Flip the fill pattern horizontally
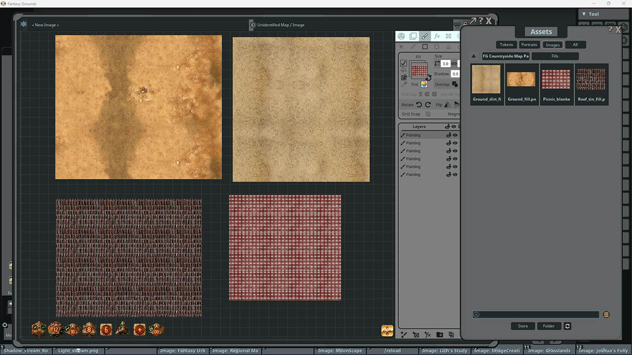This screenshot has height=355, width=632. [x=447, y=105]
